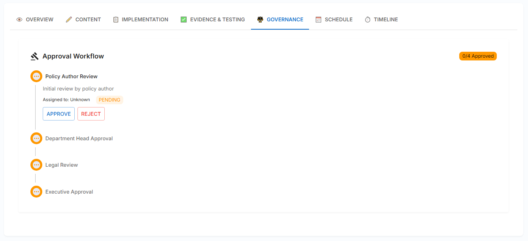The height and width of the screenshot is (241, 528).
Task: Click the Department Head Approval status circle
Action: tap(36, 138)
